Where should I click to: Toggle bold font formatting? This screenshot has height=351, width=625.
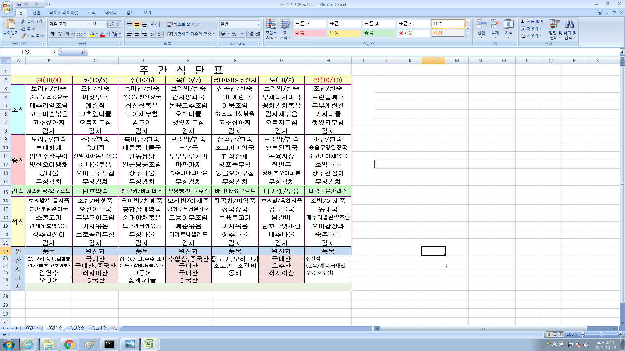[52, 34]
